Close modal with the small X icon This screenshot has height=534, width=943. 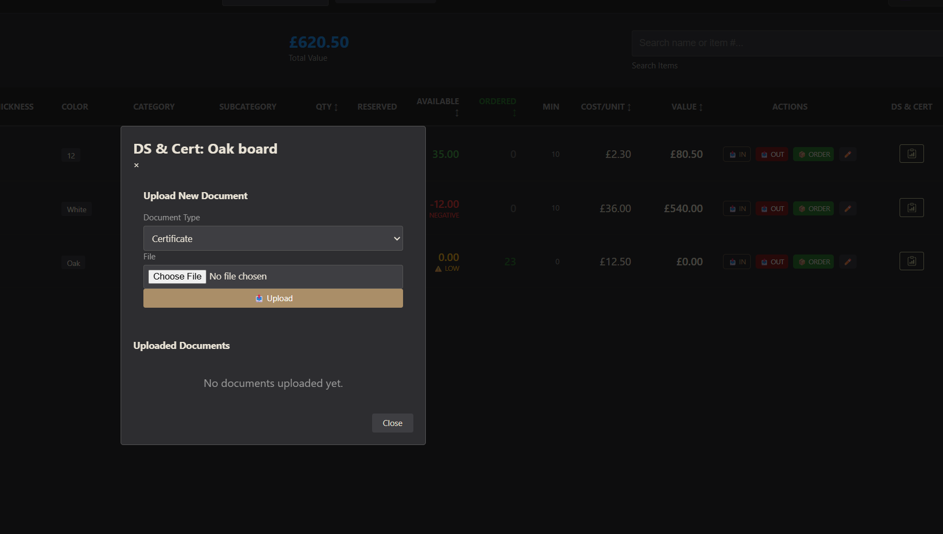(x=136, y=166)
